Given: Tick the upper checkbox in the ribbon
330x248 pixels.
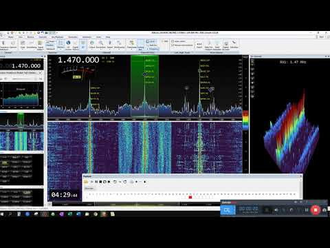Looking at the screenshot, I should [x=173, y=41].
